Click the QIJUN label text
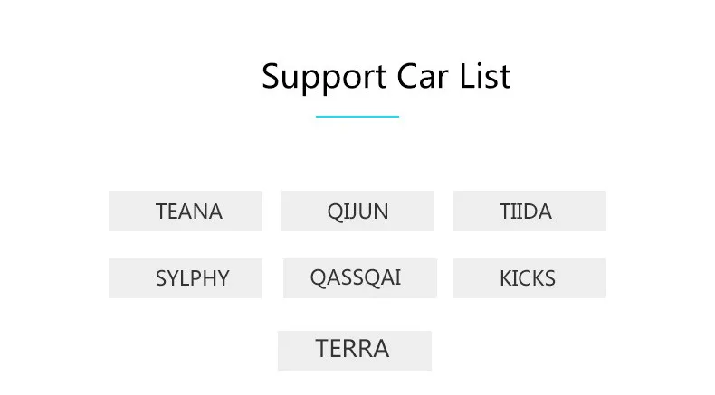The height and width of the screenshot is (395, 715). pos(358,212)
